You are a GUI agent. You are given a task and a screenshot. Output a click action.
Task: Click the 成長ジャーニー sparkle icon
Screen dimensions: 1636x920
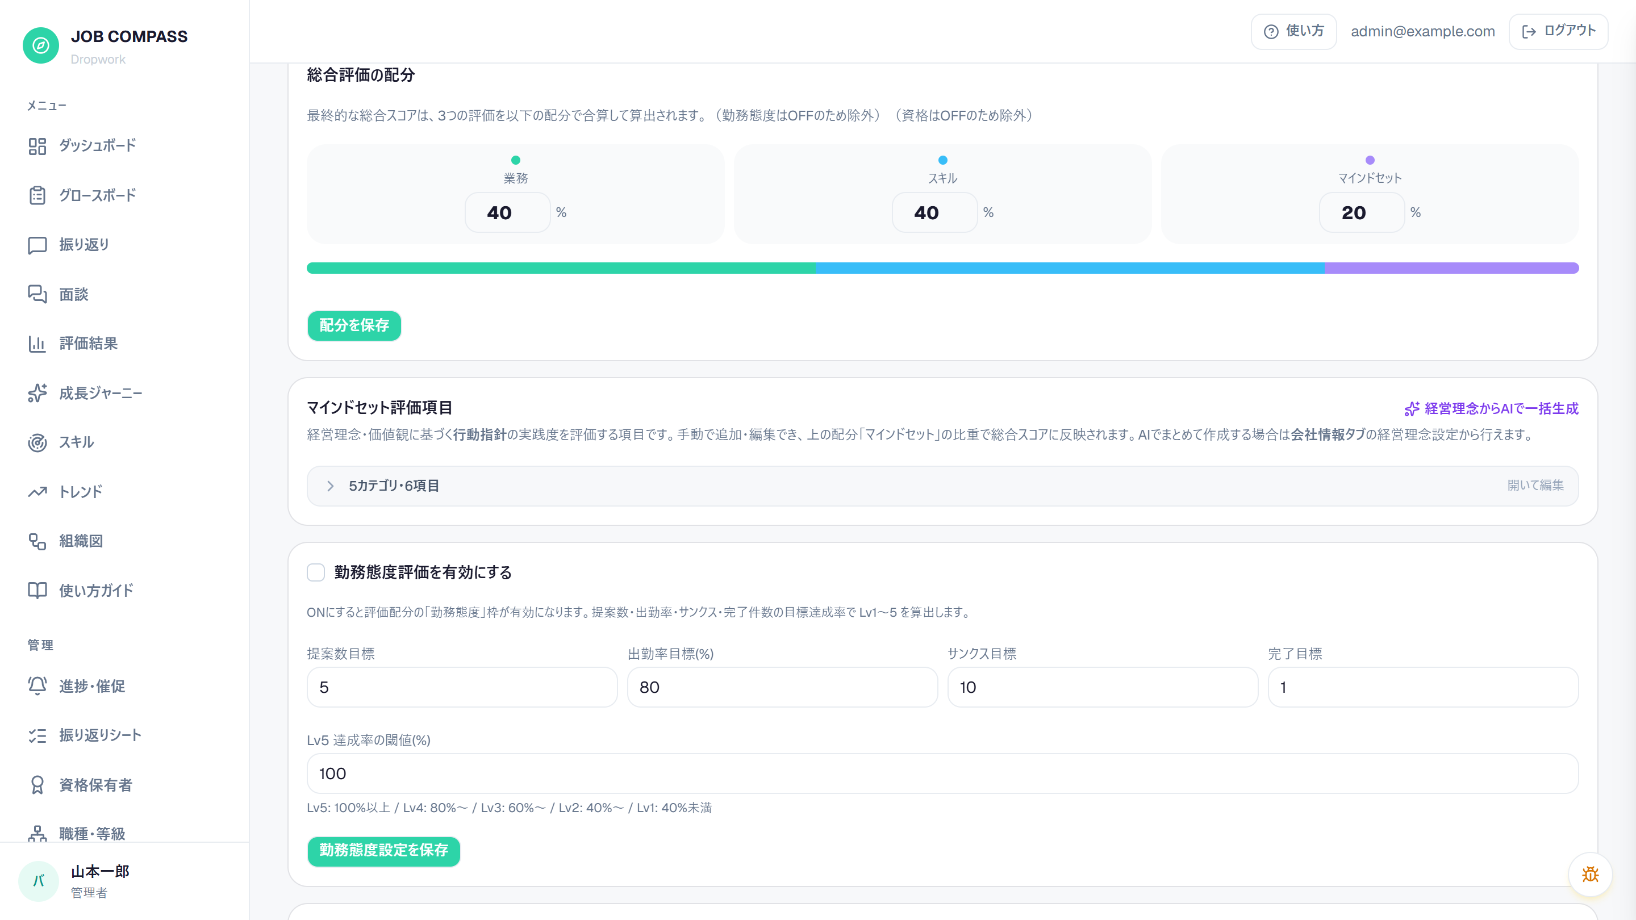[x=37, y=393]
